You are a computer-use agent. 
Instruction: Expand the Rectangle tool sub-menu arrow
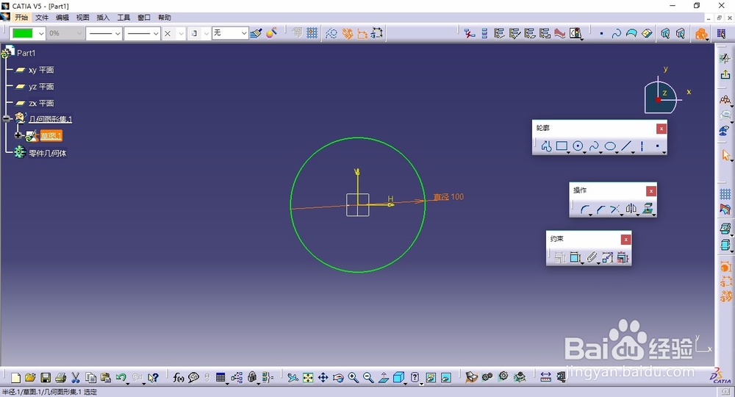pos(569,152)
